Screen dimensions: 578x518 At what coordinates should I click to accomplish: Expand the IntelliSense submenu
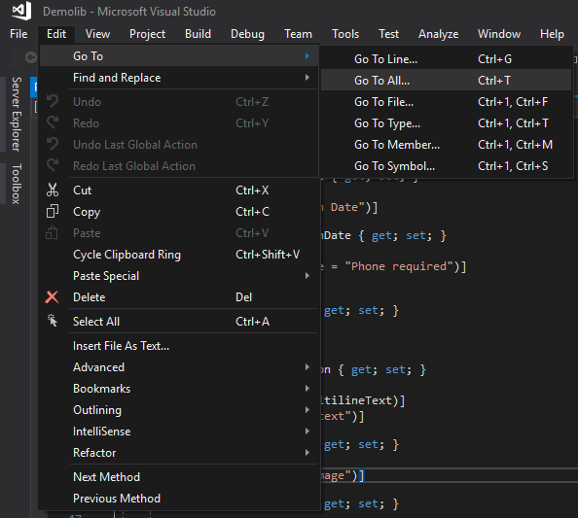point(179,432)
